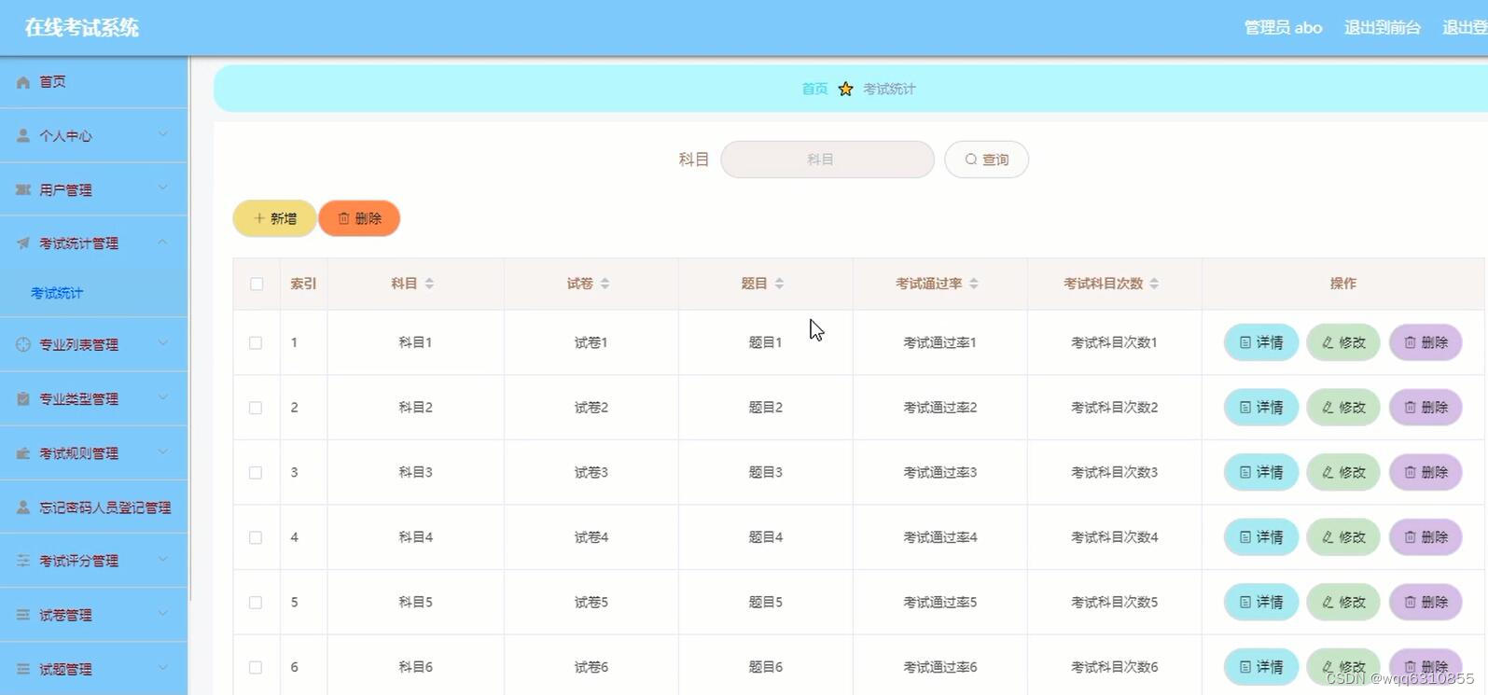The height and width of the screenshot is (695, 1488).
Task: Open 详情 for row 科目6
Action: point(1261,667)
